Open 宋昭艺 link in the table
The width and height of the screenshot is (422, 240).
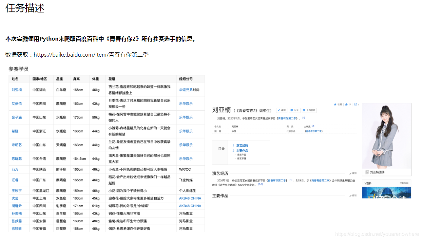[x=17, y=145]
